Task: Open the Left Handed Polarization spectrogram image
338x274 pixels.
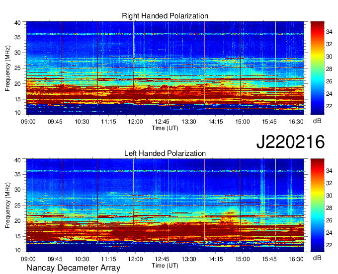Action: click(x=165, y=205)
